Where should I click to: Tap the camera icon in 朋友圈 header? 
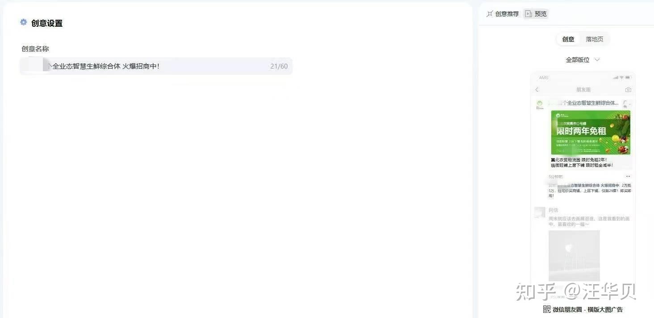click(628, 90)
